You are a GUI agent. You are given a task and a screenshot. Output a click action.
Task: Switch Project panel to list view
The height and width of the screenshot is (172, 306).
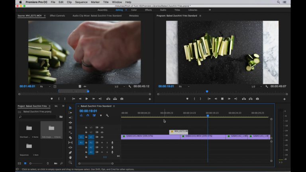pos(19,163)
